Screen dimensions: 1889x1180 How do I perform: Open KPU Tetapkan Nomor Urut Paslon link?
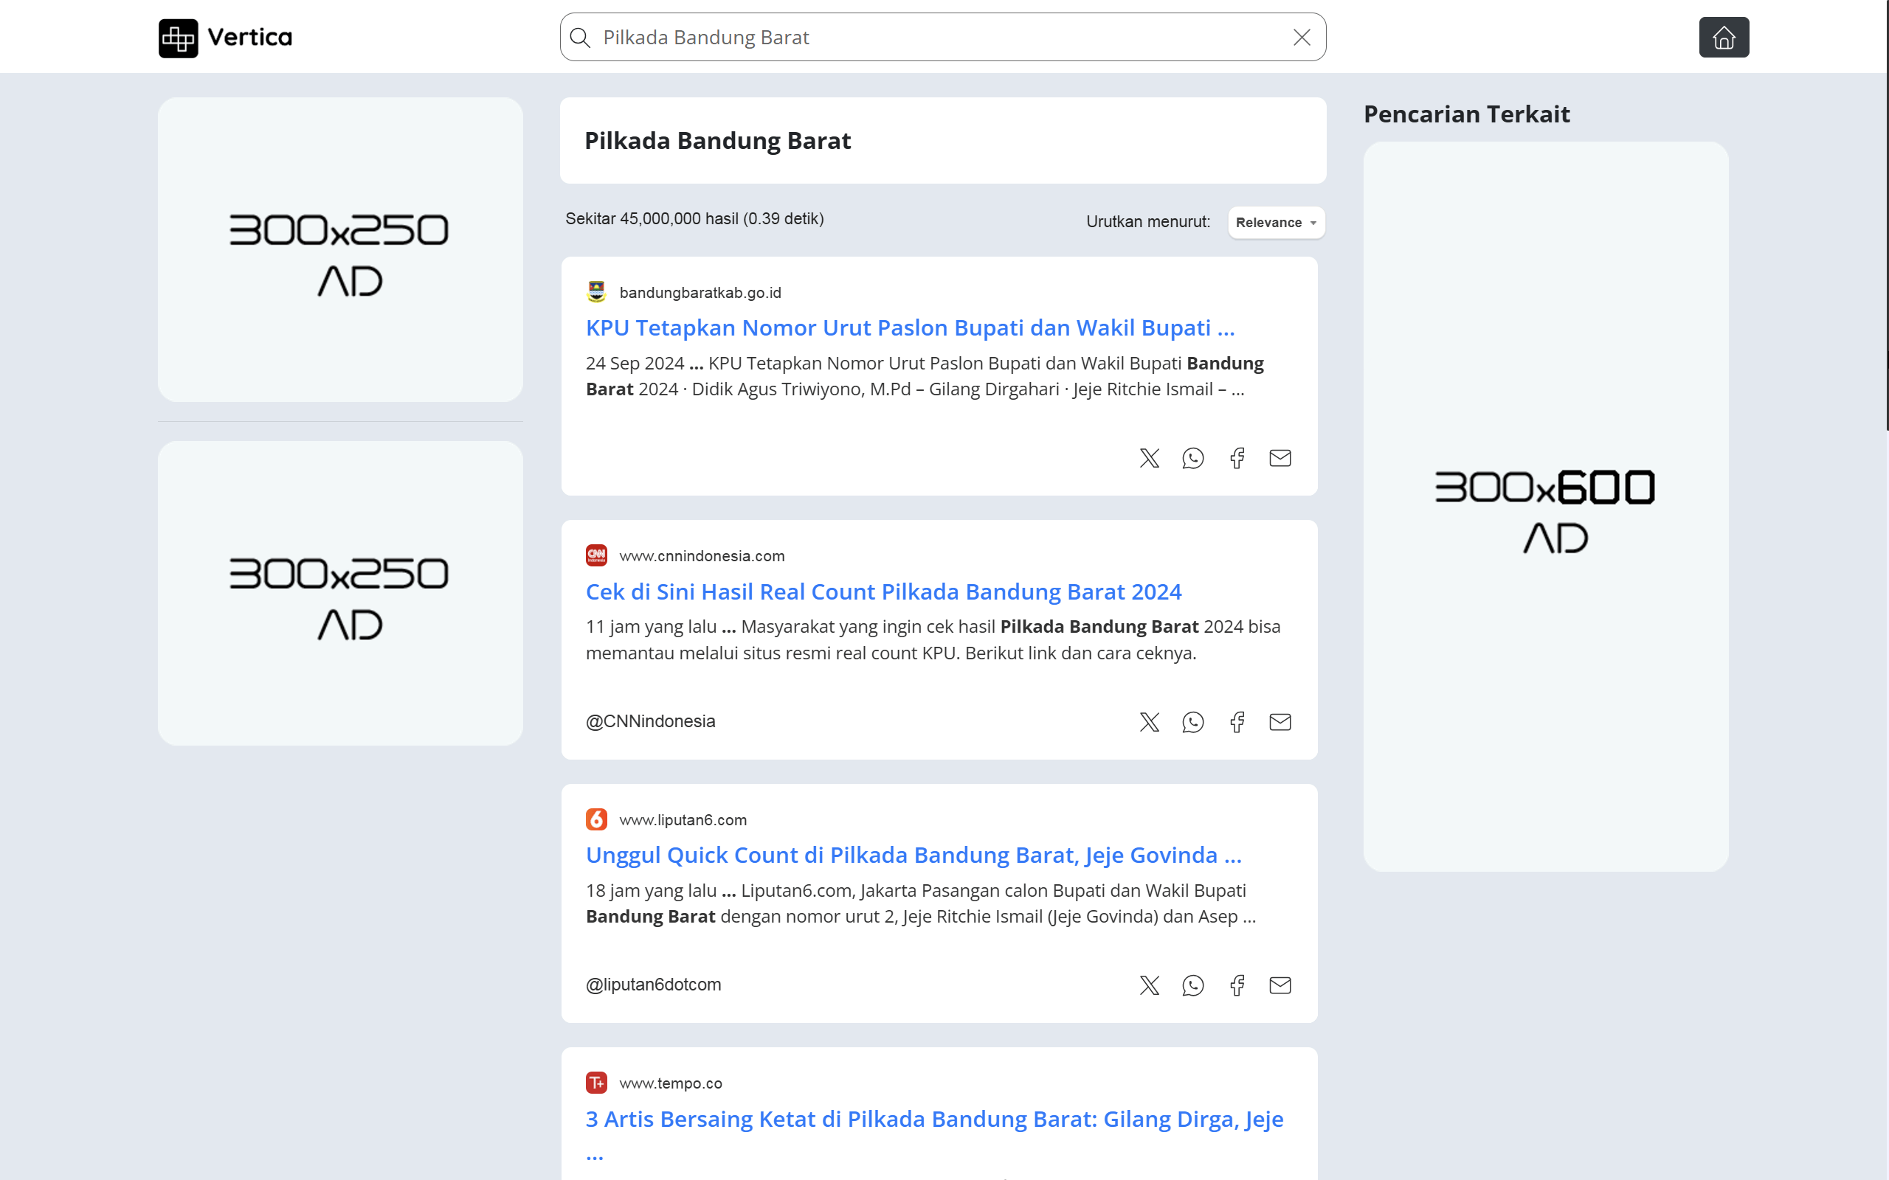point(909,327)
